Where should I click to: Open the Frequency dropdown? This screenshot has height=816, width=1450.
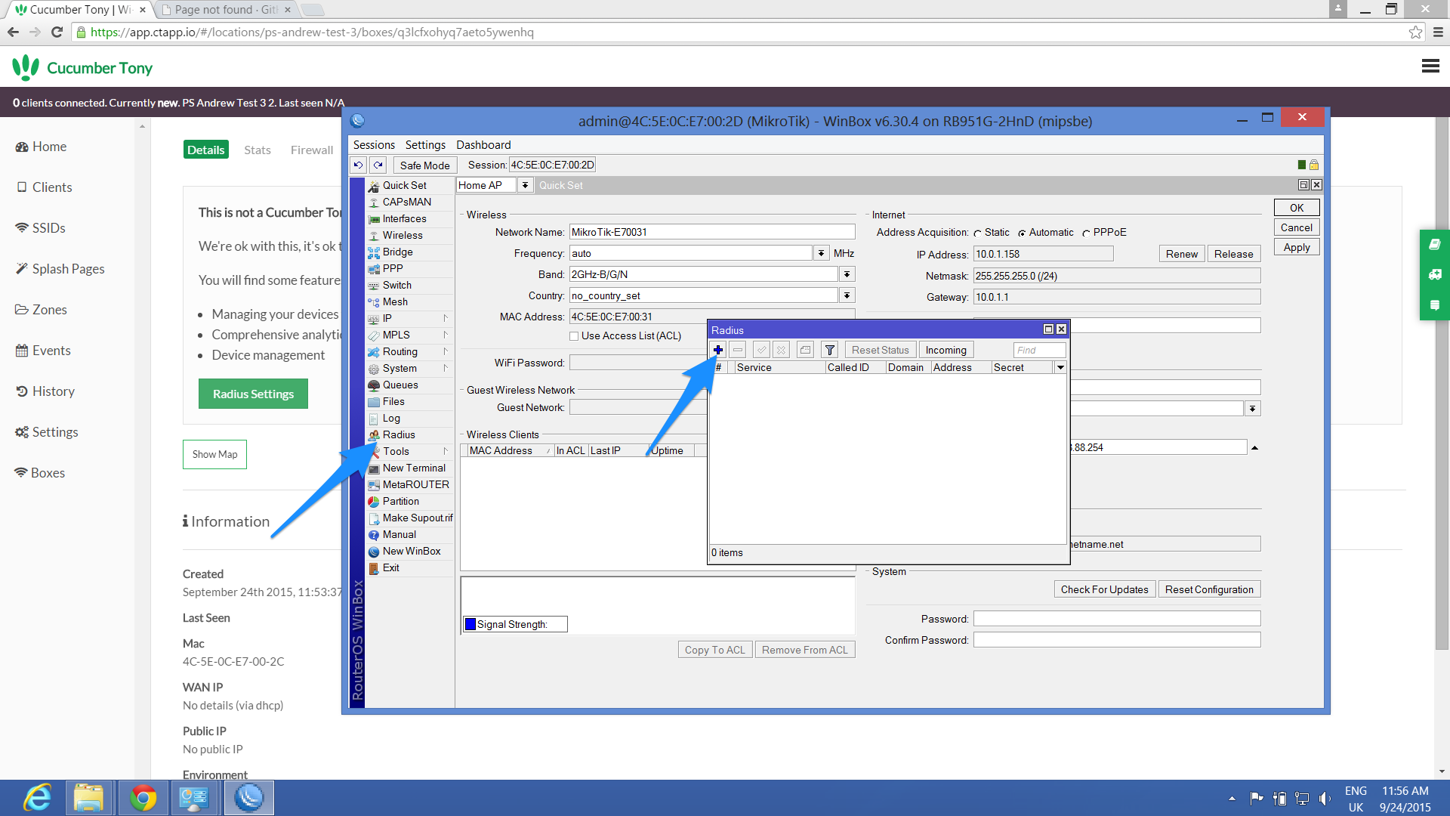821,253
